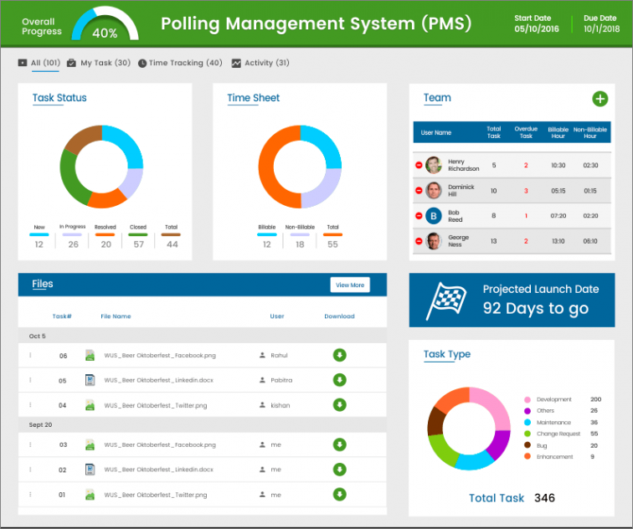Open row options dots for Task 06
Image resolution: width=633 pixels, height=529 pixels.
point(30,355)
